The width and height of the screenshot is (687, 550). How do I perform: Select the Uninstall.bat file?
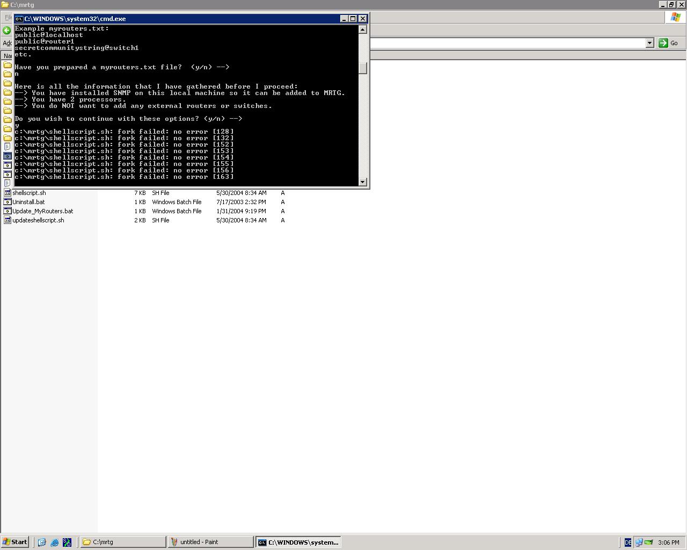28,202
